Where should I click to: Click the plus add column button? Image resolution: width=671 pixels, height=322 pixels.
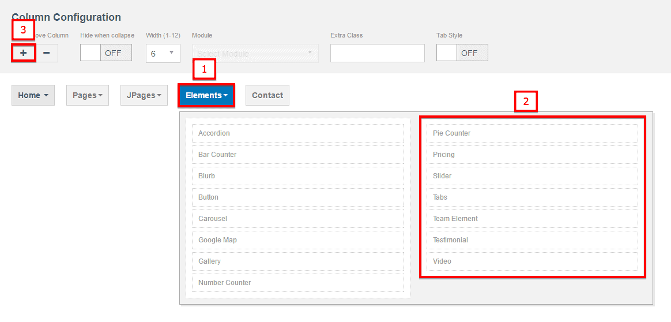[x=23, y=53]
